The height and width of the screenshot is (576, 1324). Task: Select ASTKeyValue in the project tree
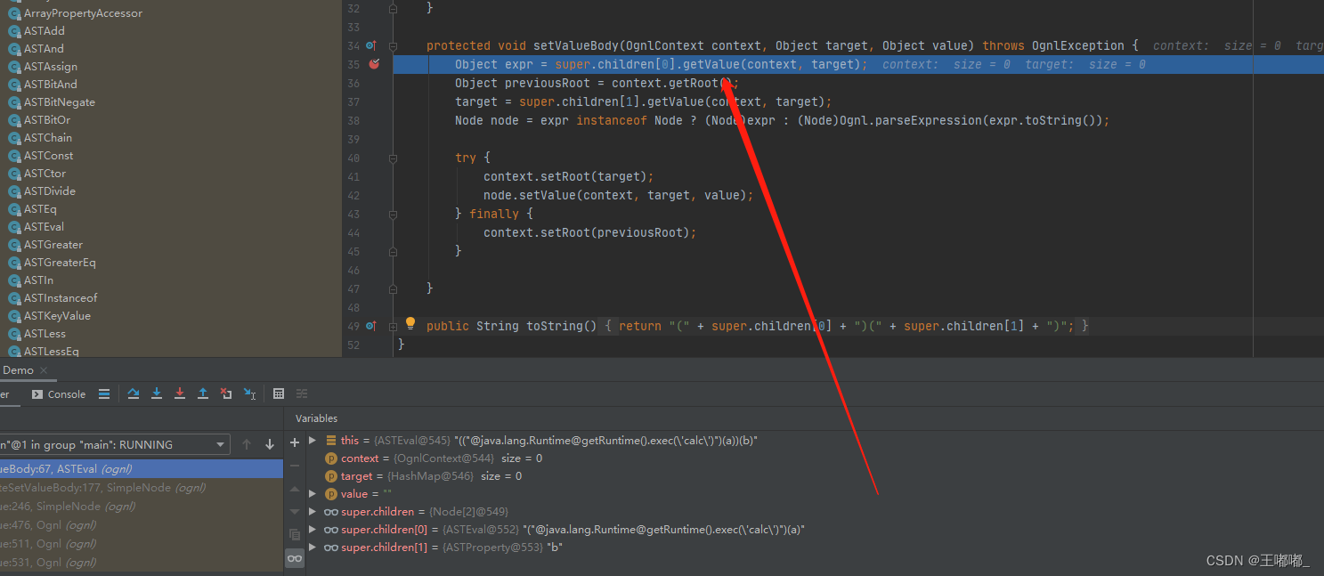pos(57,316)
